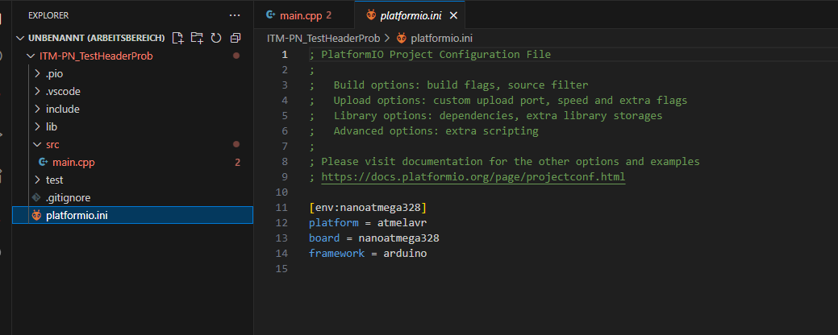Expand the .pio folder
Viewport: 838px width, 335px height.
(x=37, y=74)
